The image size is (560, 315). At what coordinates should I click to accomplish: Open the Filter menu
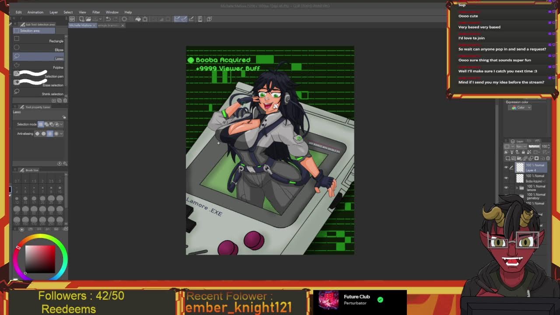tap(96, 12)
